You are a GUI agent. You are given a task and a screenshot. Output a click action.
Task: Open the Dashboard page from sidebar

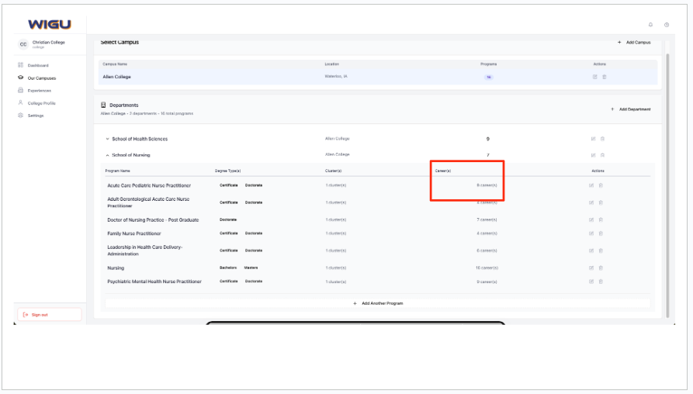39,65
